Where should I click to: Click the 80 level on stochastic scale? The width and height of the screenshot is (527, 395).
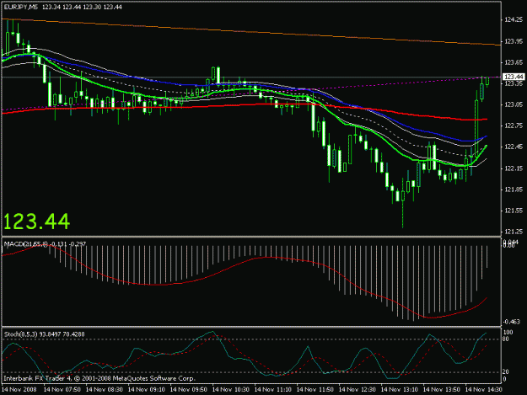pos(506,339)
